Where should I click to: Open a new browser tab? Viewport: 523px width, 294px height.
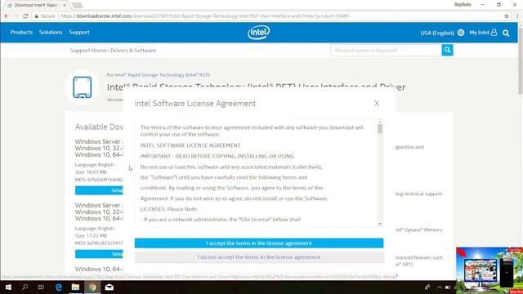click(77, 5)
